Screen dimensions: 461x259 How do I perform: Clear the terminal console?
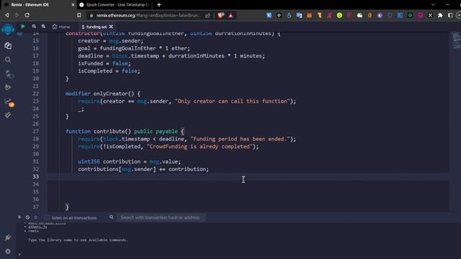click(x=27, y=217)
